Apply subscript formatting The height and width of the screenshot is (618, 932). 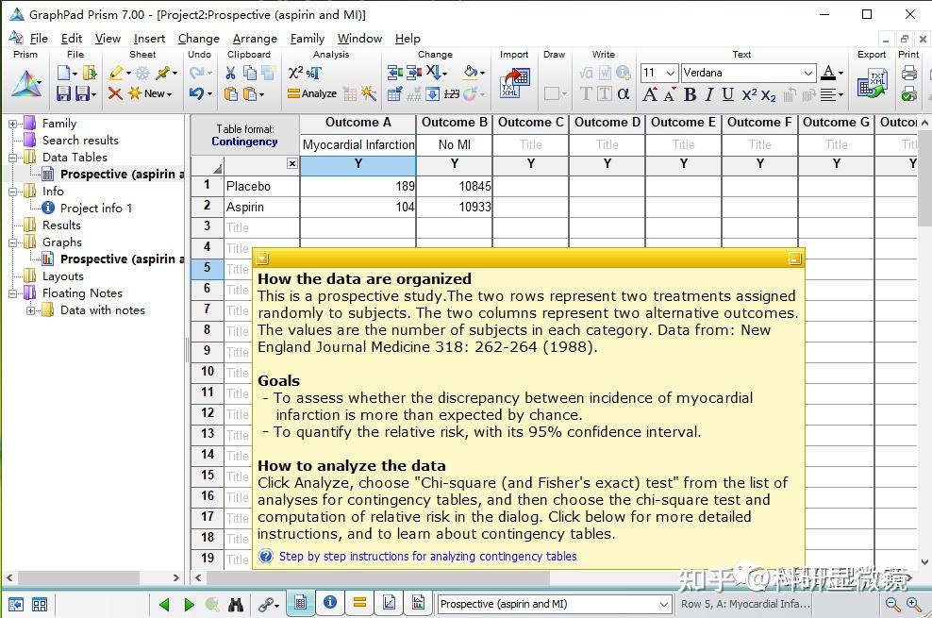point(769,94)
